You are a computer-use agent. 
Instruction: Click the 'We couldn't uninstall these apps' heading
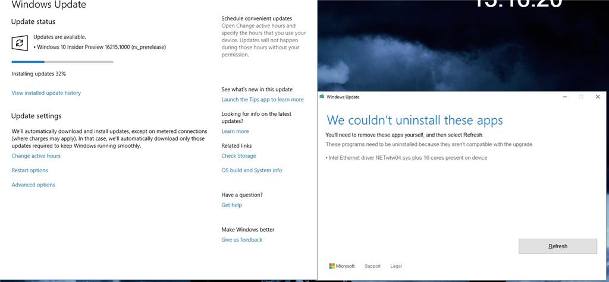415,120
